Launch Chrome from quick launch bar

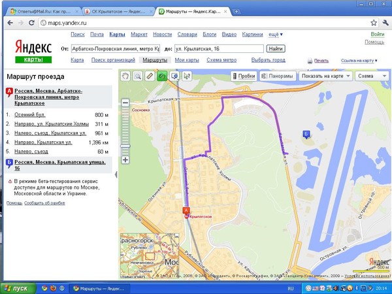[x=44, y=288]
